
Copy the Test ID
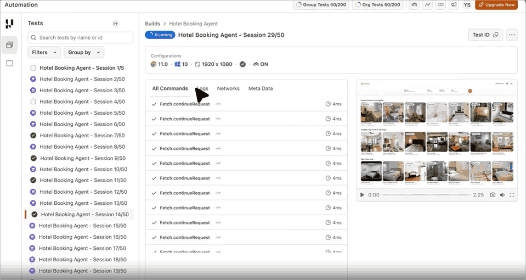coord(485,35)
